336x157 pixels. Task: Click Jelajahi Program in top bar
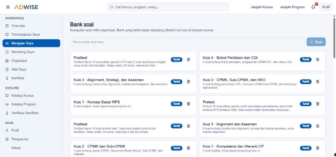292,7
